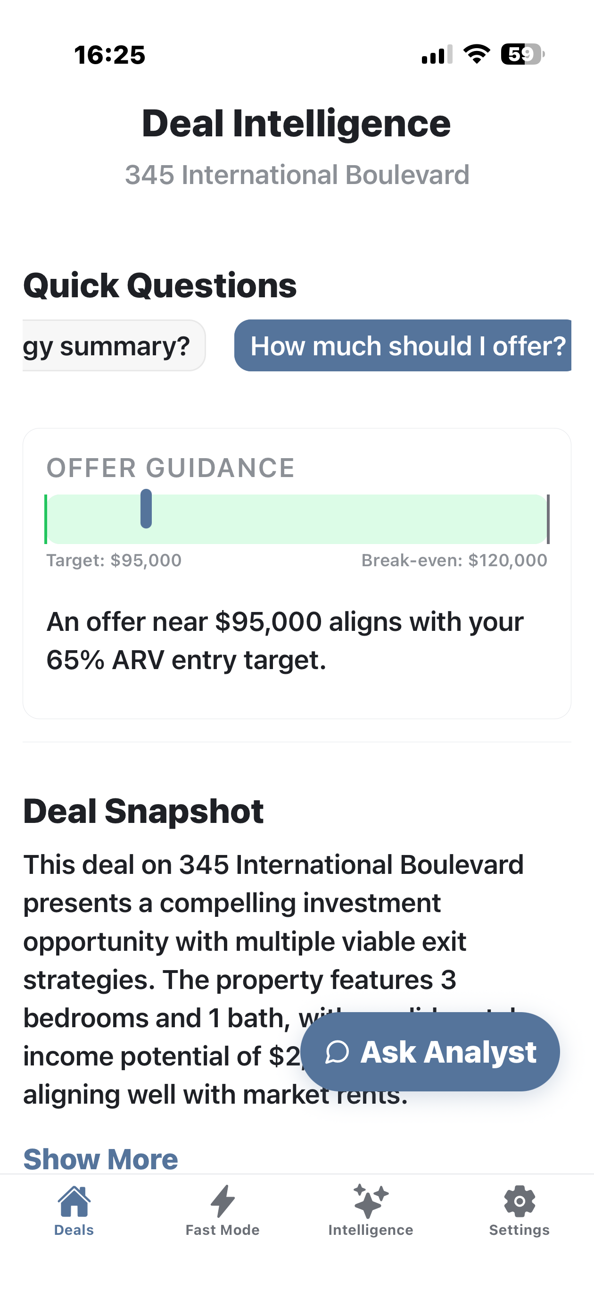Tap the 16:25 time display
The image size is (594, 1291).
(x=110, y=54)
